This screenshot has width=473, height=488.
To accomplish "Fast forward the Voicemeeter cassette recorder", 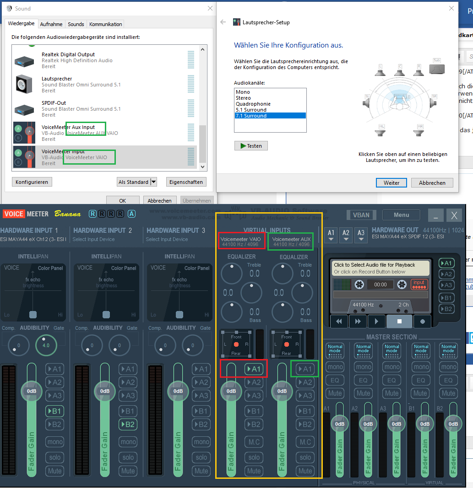I will tap(358, 321).
